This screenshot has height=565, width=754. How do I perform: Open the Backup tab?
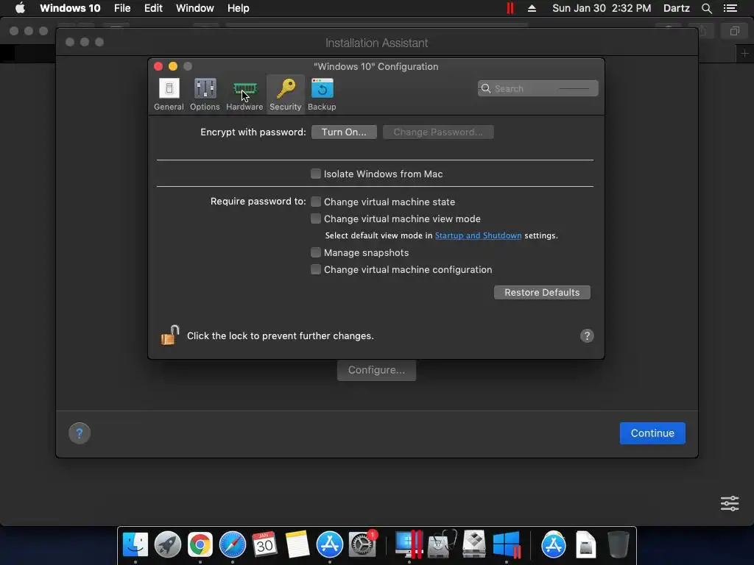[322, 94]
